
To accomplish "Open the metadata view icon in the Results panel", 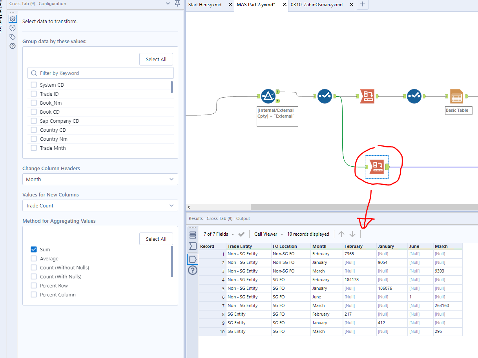I will (192, 245).
